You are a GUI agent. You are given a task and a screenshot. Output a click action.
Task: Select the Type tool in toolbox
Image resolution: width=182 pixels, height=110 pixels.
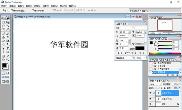8,48
